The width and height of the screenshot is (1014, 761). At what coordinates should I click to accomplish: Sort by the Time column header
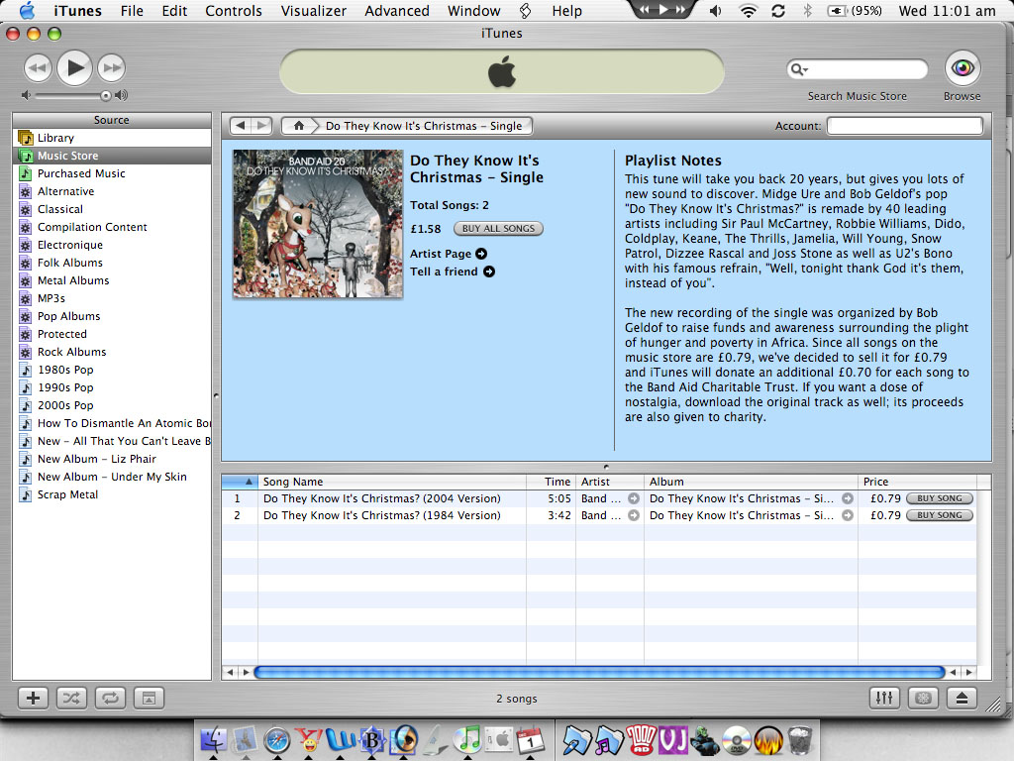[551, 482]
